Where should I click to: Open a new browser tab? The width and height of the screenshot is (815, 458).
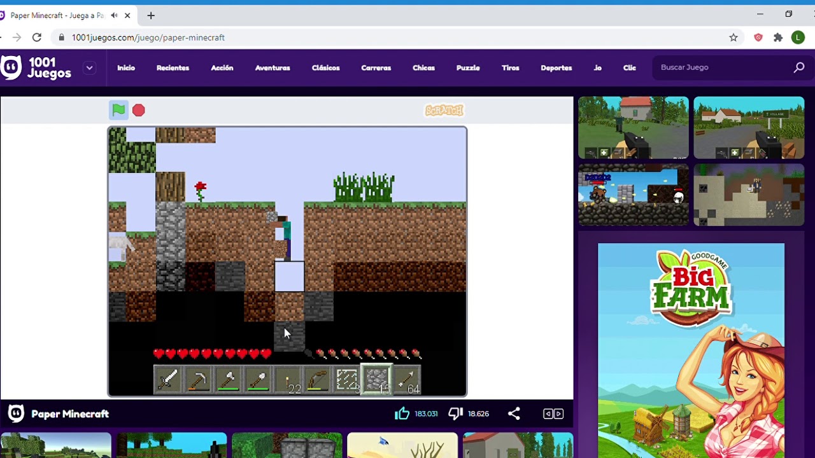[x=151, y=15]
